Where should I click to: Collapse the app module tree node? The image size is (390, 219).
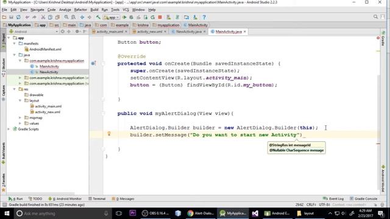[9, 38]
